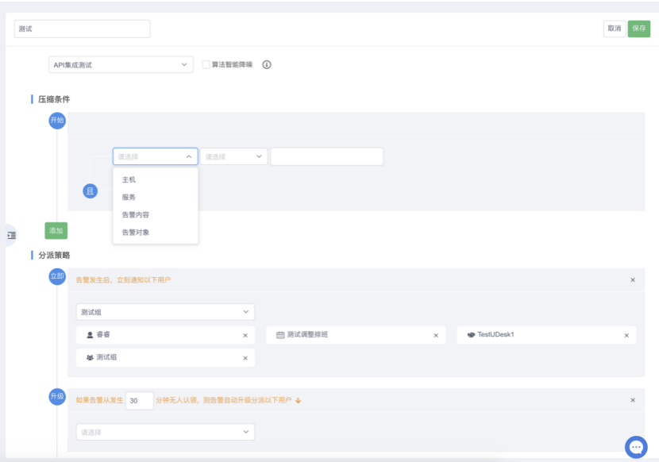Click the orange down arrow after escalation text
The image size is (659, 462).
tap(298, 401)
